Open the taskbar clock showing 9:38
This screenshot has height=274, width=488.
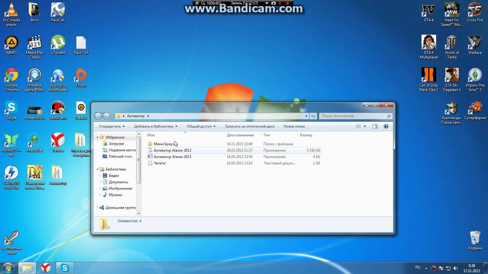coord(472,268)
